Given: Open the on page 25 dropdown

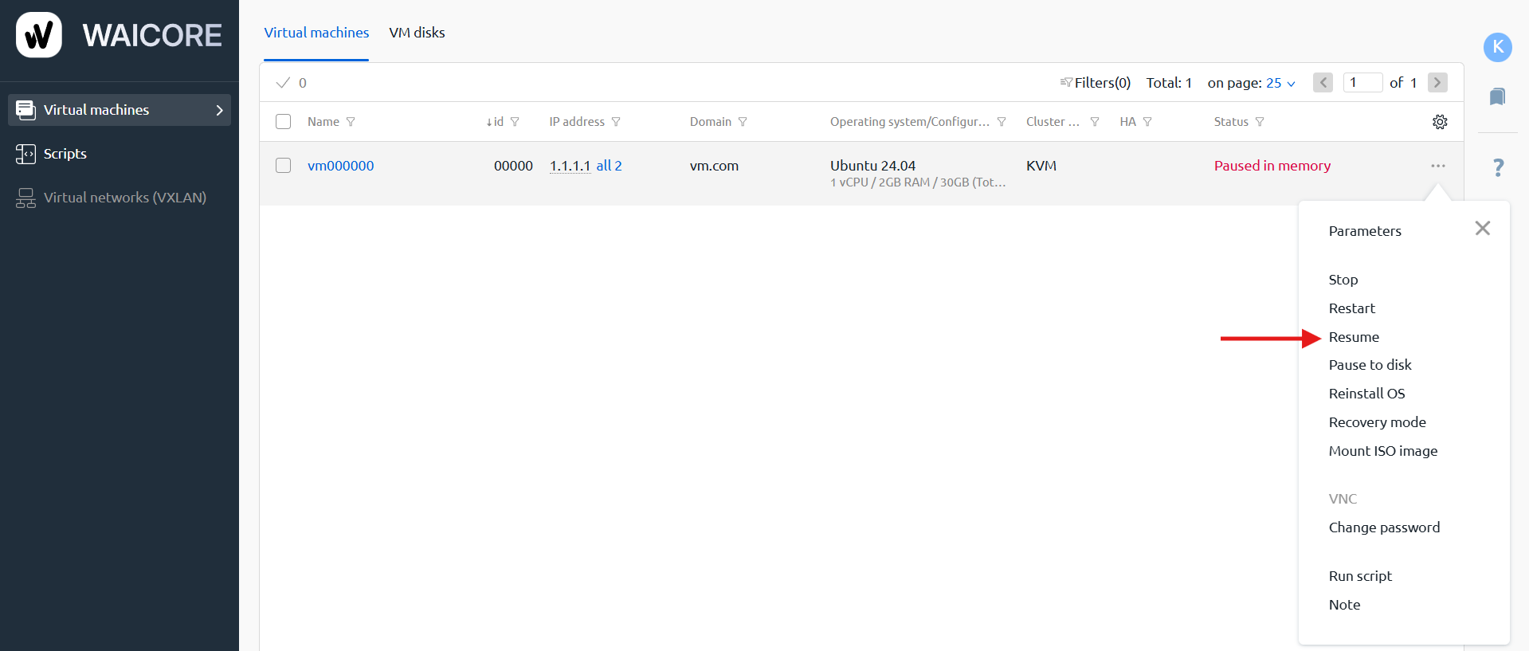Looking at the screenshot, I should tap(1280, 83).
